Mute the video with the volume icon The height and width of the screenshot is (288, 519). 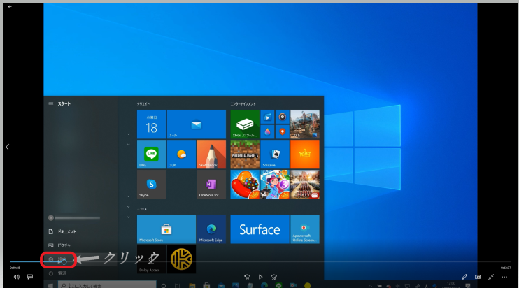16,277
